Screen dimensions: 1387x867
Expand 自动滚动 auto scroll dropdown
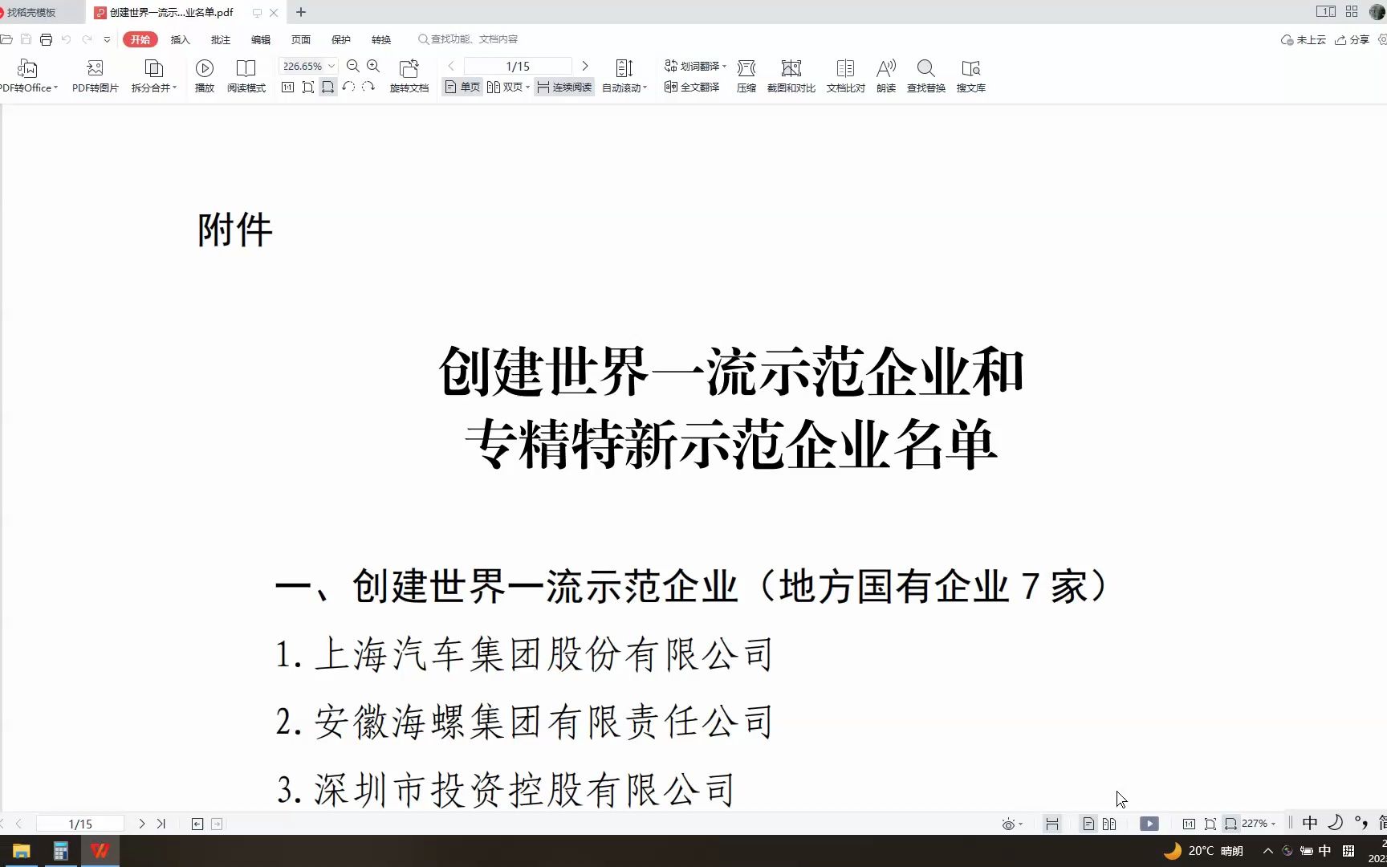pyautogui.click(x=645, y=88)
